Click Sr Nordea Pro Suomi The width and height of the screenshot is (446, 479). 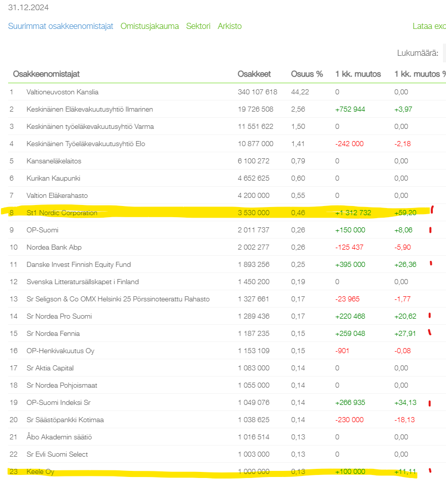tap(59, 317)
